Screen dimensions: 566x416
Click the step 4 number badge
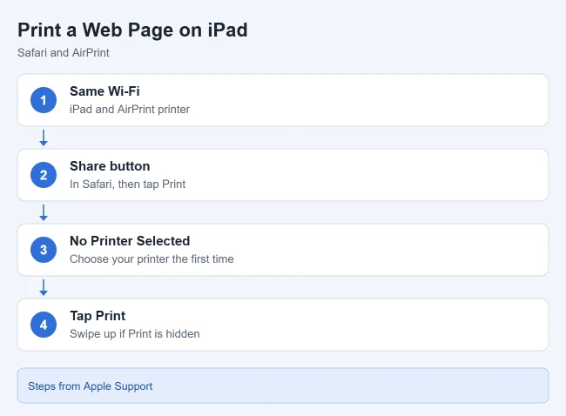[44, 325]
